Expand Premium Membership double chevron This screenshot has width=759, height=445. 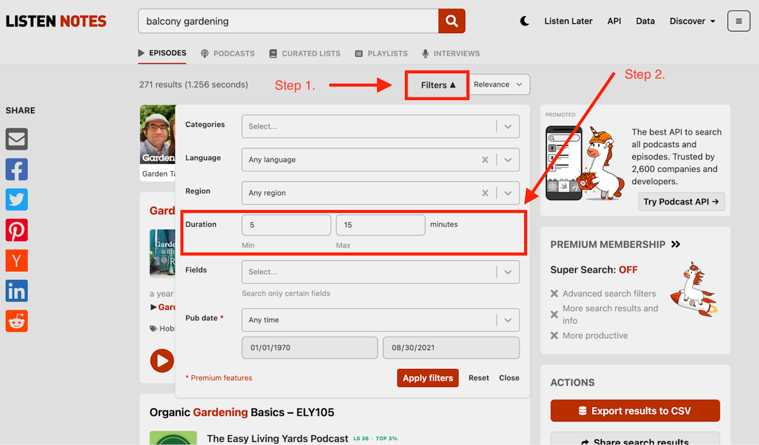[x=676, y=244]
